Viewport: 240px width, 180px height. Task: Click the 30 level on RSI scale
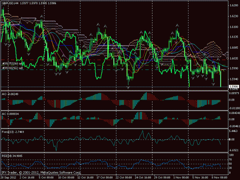click(x=230, y=168)
